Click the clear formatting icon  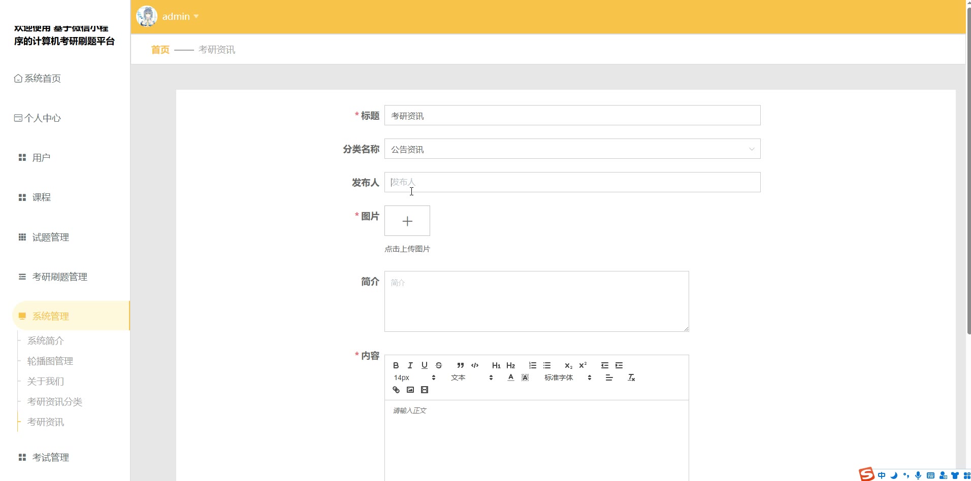631,377
